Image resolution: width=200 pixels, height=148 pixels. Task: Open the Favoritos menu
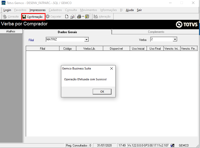point(20,10)
